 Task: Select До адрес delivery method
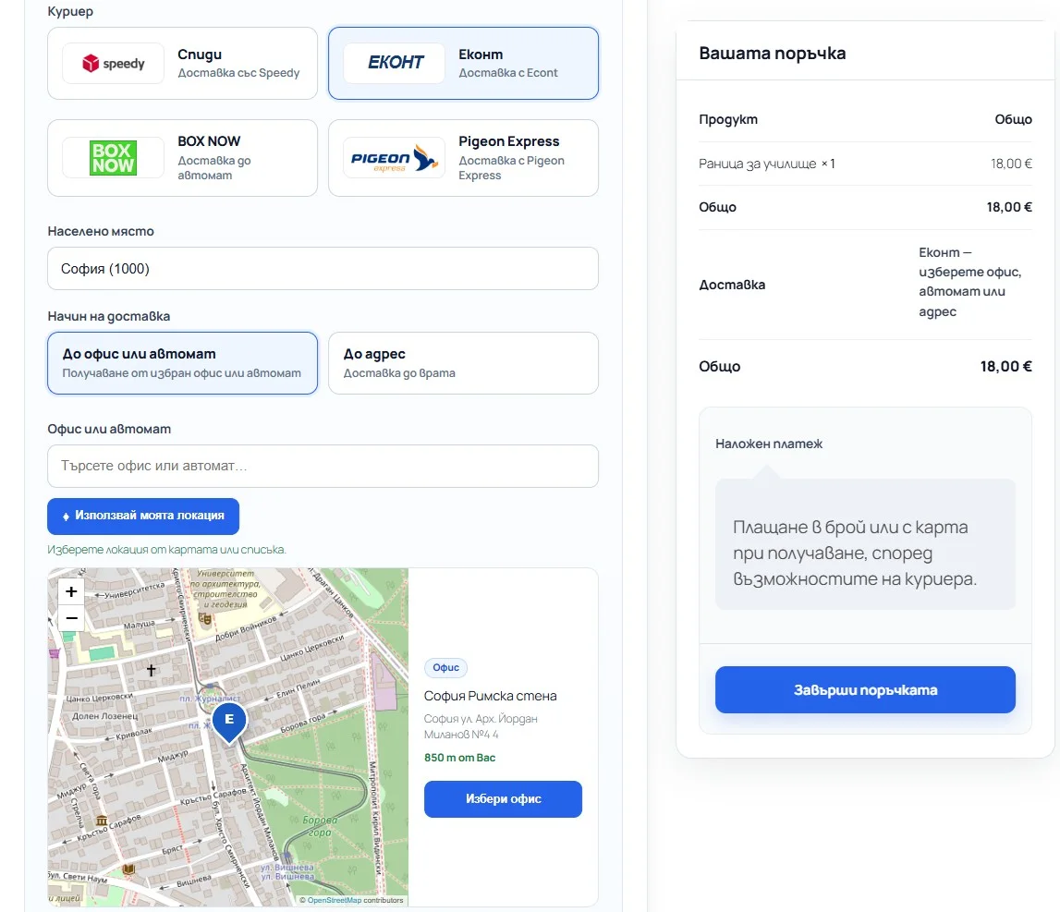463,363
